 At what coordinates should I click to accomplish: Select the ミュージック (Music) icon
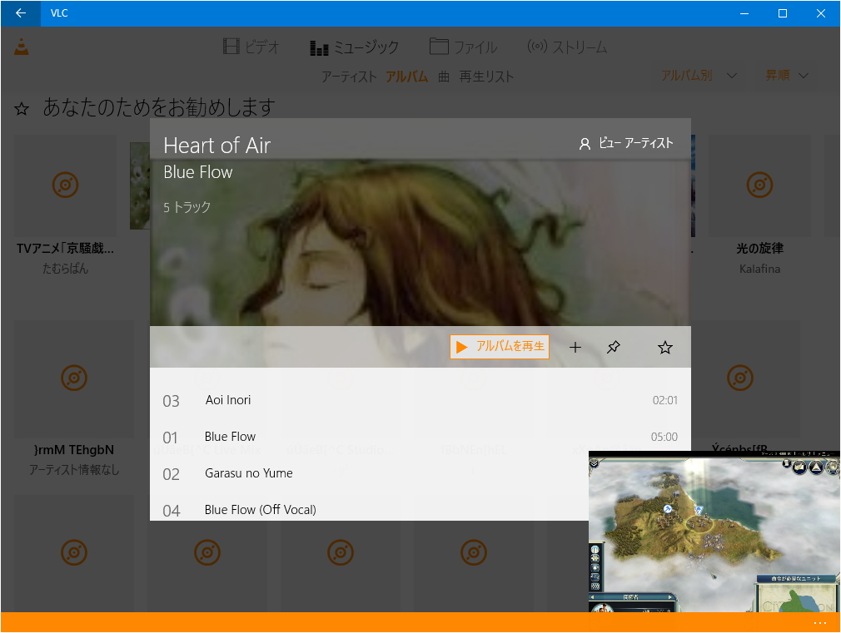pos(319,47)
